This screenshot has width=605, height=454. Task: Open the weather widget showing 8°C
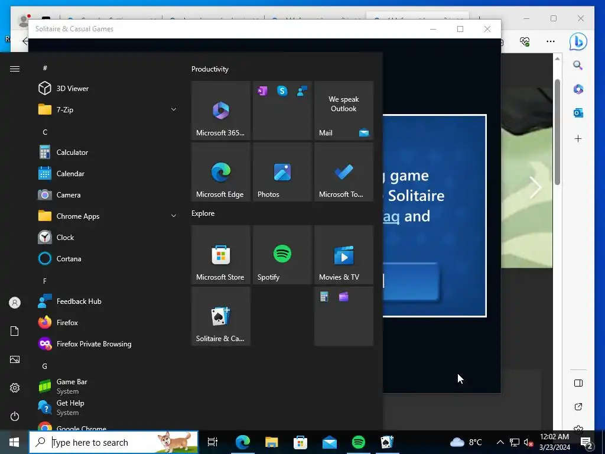point(466,442)
